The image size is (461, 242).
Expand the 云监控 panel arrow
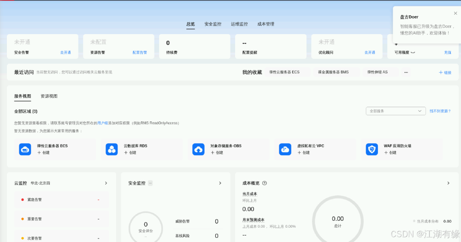point(106,183)
